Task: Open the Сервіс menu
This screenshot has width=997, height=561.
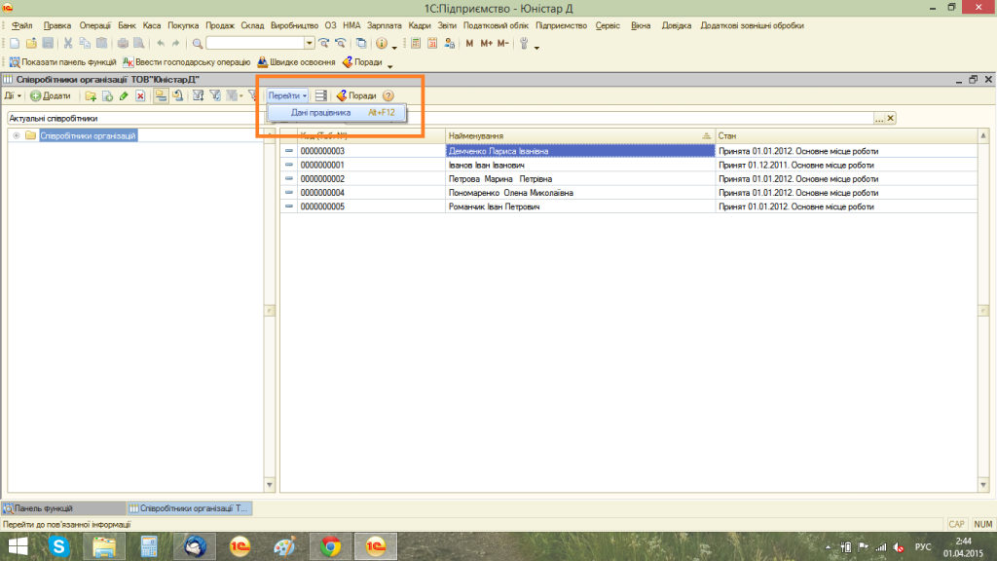Action: click(x=608, y=25)
